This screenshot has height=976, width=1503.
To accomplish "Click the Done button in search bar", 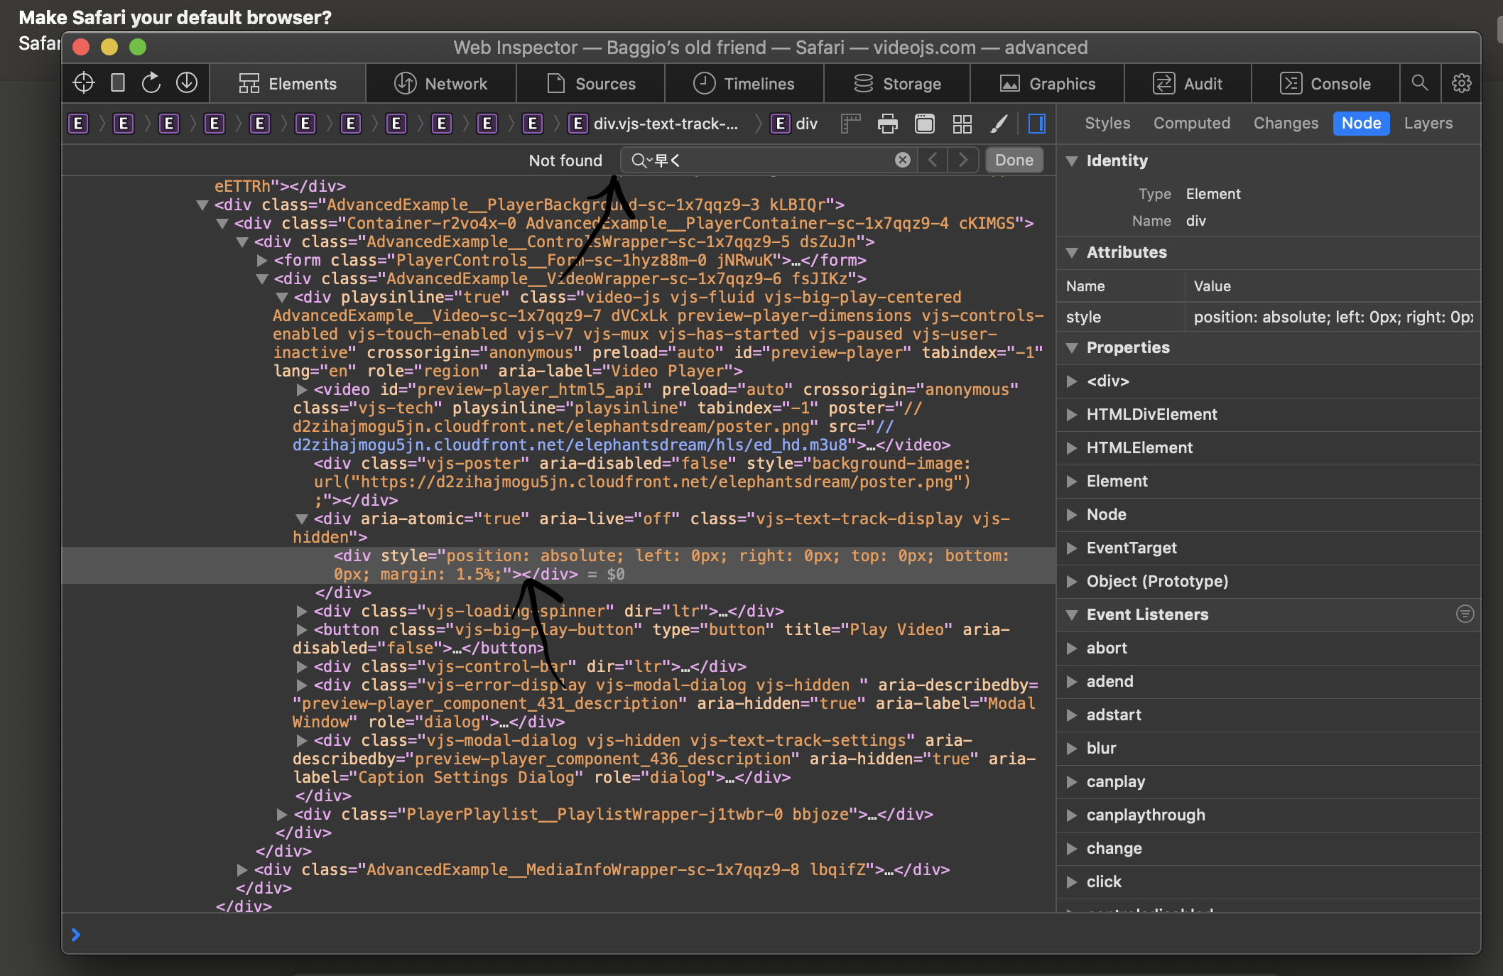I will (1014, 160).
